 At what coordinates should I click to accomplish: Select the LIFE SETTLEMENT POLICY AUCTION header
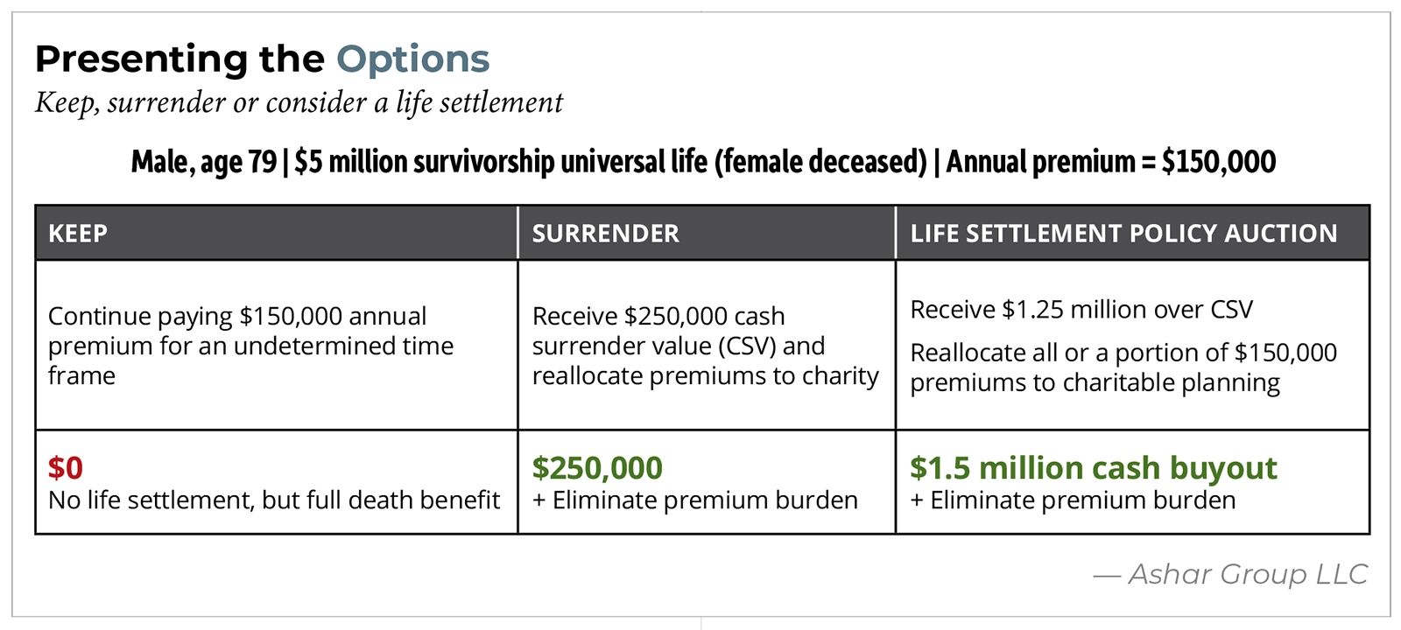pyautogui.click(x=1123, y=234)
